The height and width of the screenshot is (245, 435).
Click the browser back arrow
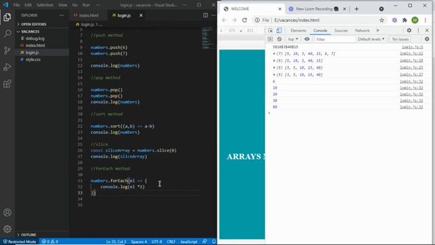tap(224, 20)
